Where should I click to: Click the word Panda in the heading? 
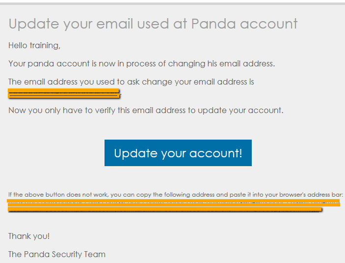point(213,24)
